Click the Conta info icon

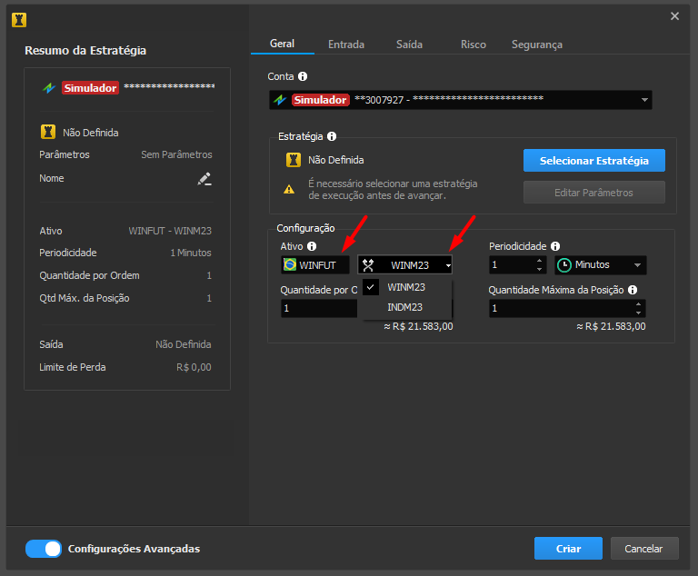click(x=303, y=76)
